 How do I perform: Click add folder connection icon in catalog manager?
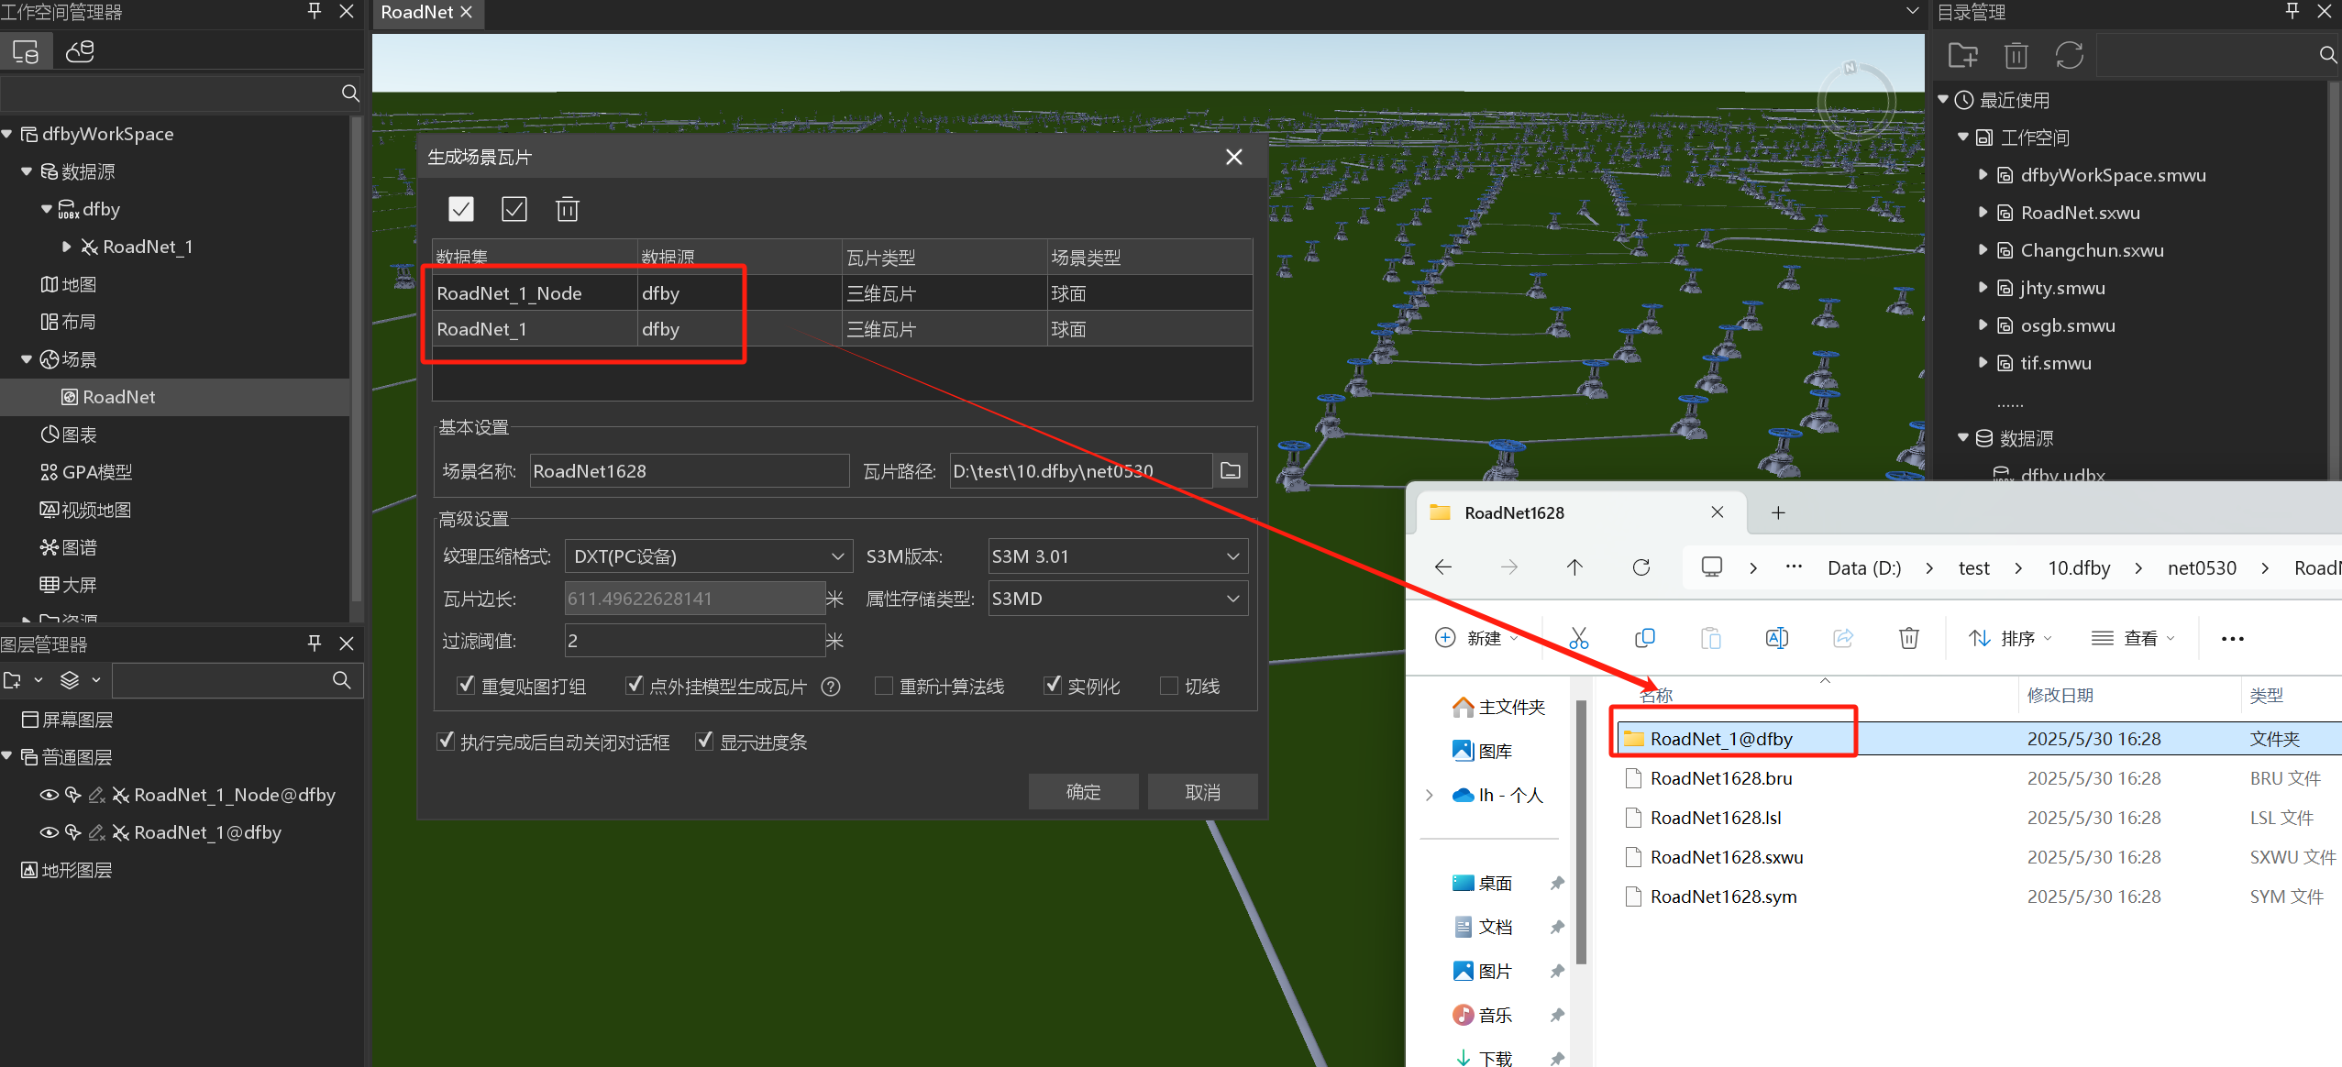tap(1962, 55)
